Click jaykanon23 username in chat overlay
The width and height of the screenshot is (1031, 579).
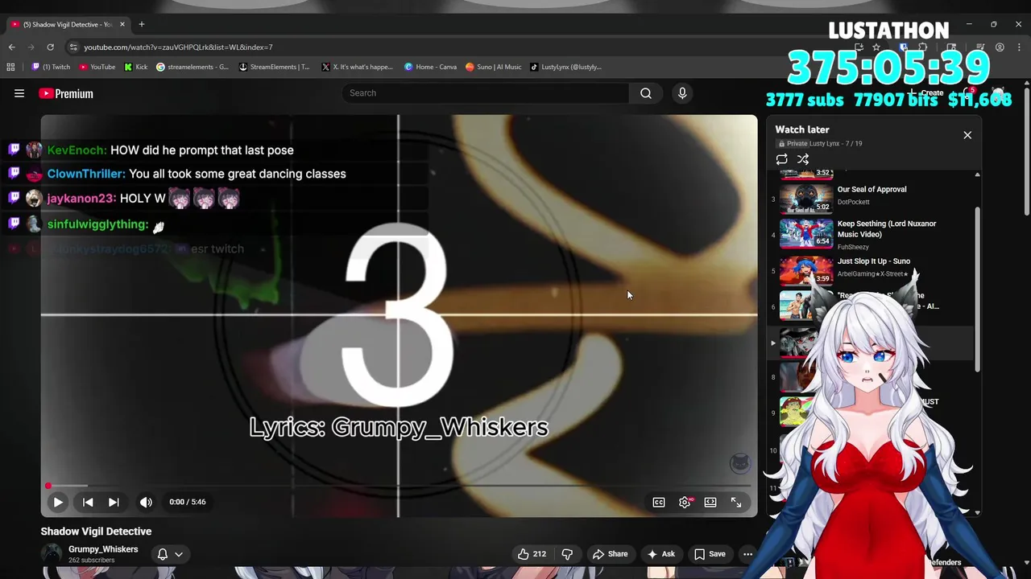[x=81, y=199]
